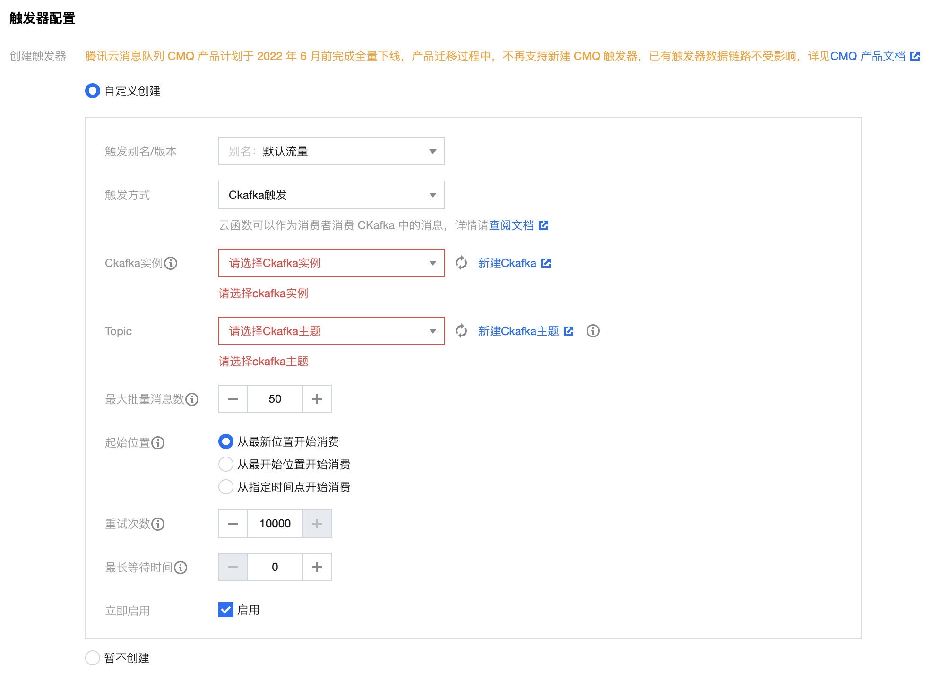Select 从最开始位置开始消费 radio option
The width and height of the screenshot is (932, 673).
coord(226,464)
